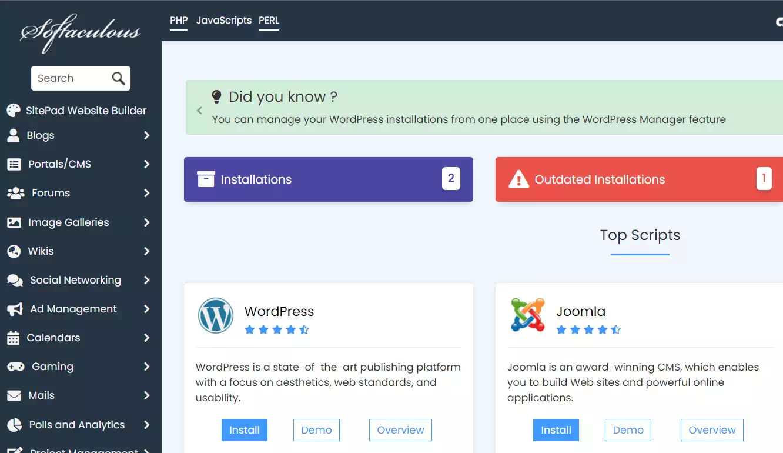Screen dimensions: 783x453
Task: Open the Joomla Demo
Action: point(628,430)
